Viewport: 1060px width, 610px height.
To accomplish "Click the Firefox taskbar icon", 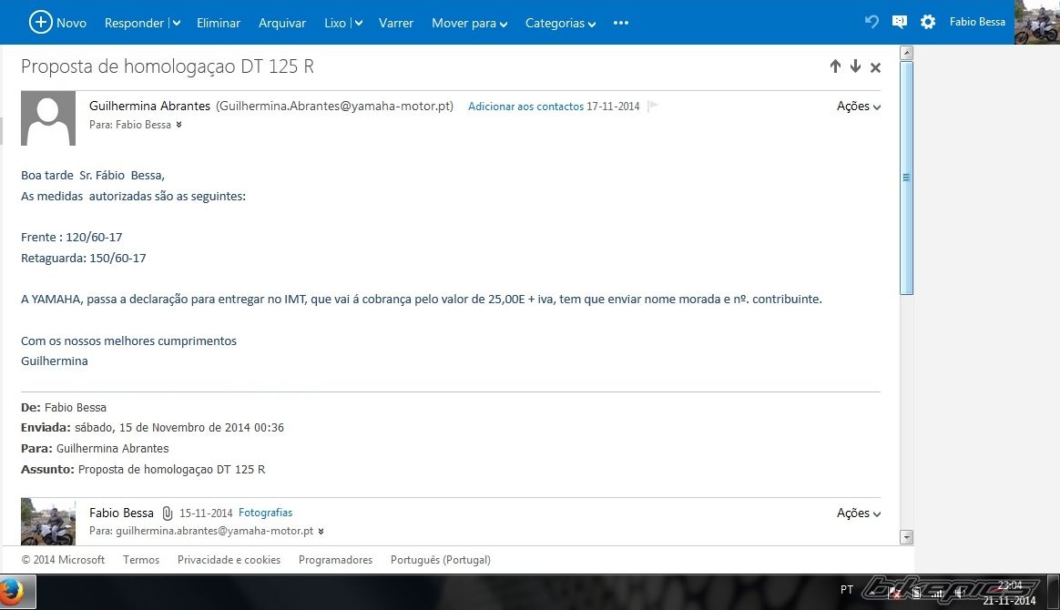I will pos(12,593).
